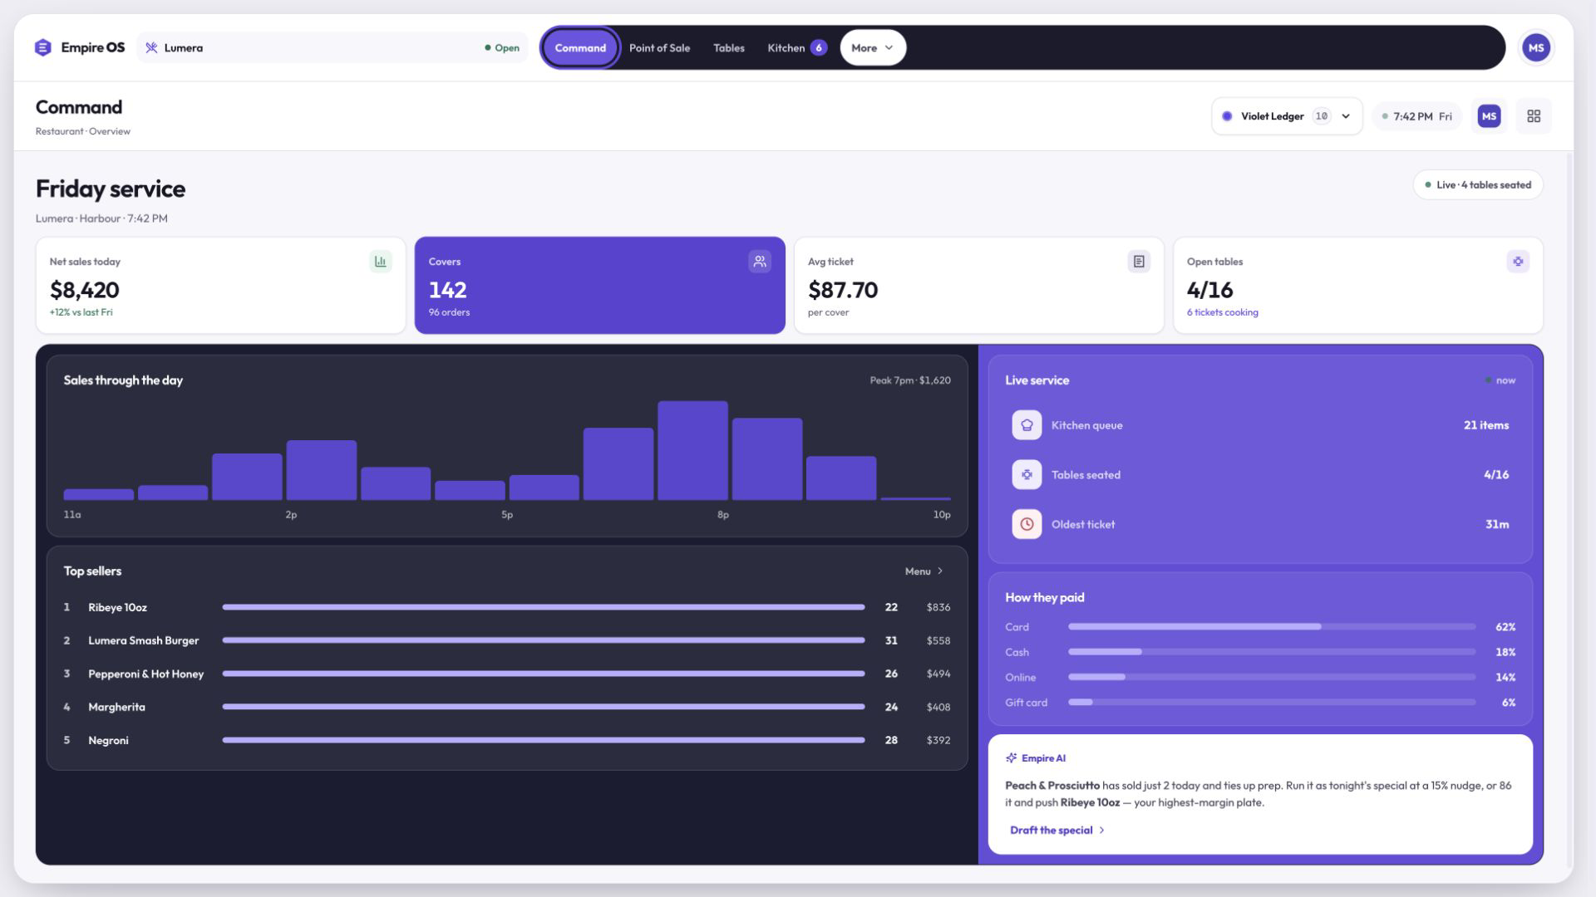
Task: Click the Ribeye $836 amount
Action: [x=938, y=607]
